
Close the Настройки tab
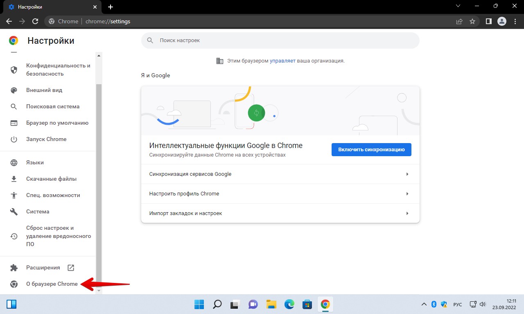pos(95,7)
